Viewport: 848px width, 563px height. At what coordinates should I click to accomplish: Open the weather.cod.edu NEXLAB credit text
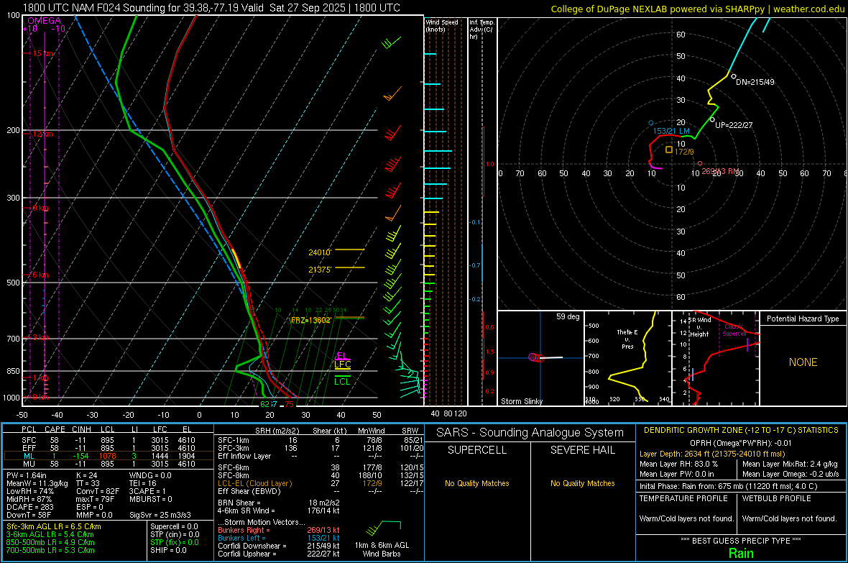697,9
